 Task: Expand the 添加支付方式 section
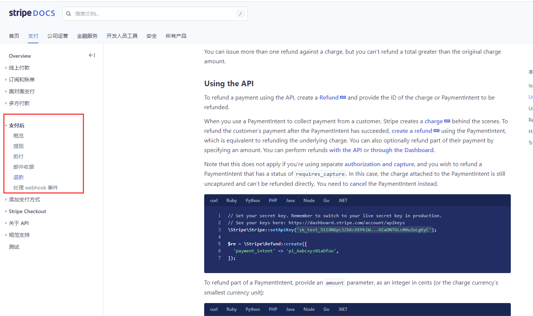pyautogui.click(x=24, y=199)
